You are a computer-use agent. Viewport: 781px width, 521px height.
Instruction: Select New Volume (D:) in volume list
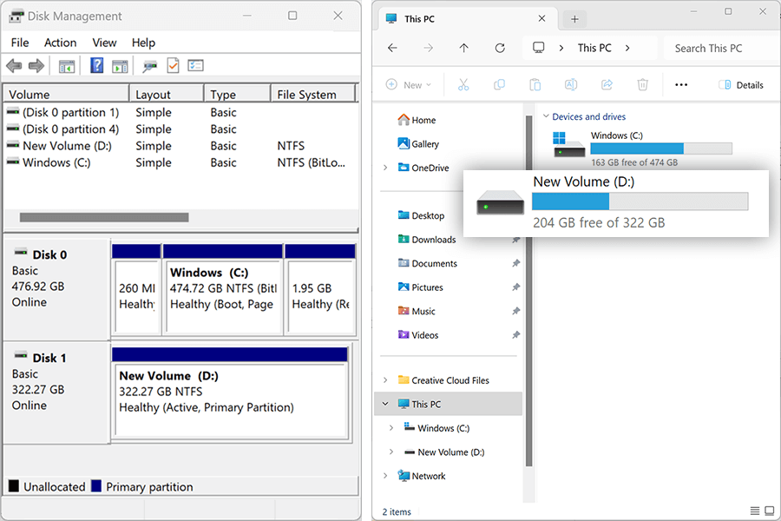pos(180,146)
